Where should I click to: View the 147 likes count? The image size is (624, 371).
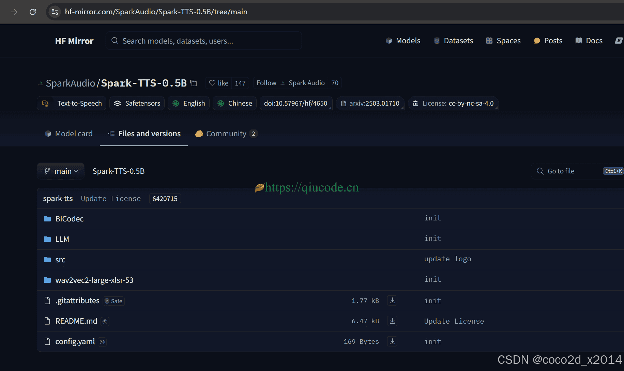point(240,83)
